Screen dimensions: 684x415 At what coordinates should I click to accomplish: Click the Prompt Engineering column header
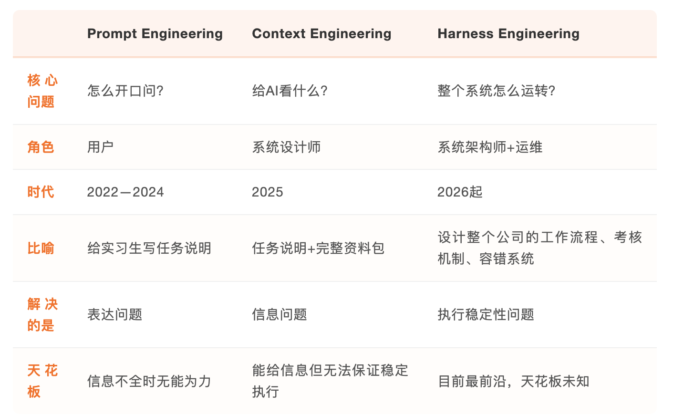[x=155, y=33]
